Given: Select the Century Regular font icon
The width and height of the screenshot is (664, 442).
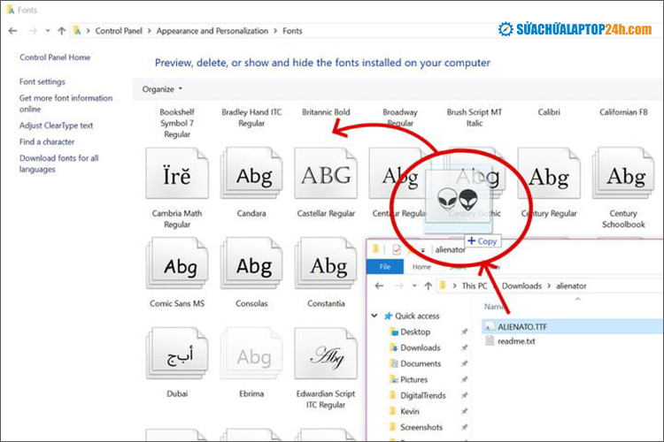Looking at the screenshot, I should pos(549,173).
